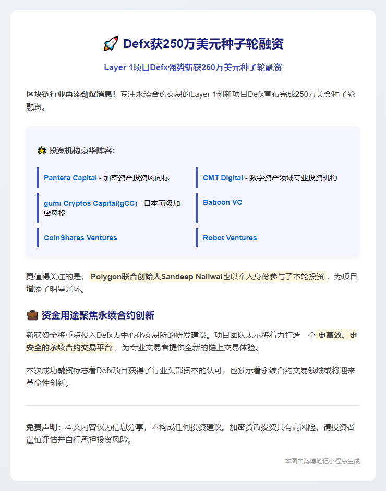The width and height of the screenshot is (386, 491).
Task: Click the description 加密资产投资风向标
Action: [x=136, y=178]
